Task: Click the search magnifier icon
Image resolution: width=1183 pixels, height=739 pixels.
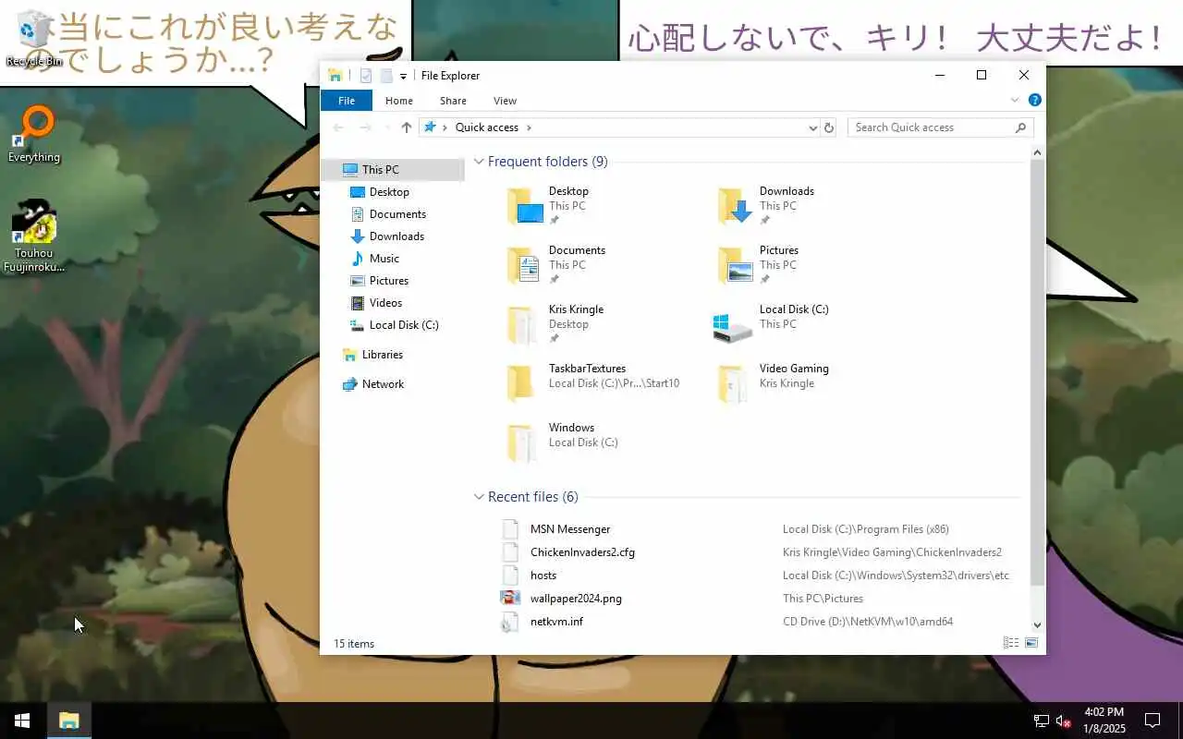Action: coord(1021,127)
